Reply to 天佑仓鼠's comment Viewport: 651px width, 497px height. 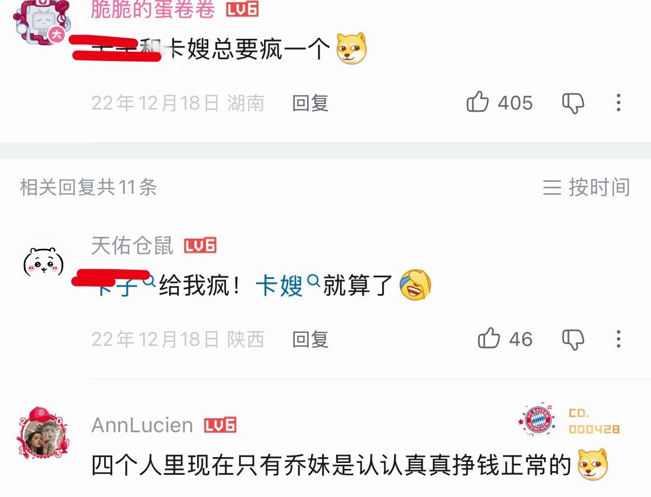(x=310, y=339)
